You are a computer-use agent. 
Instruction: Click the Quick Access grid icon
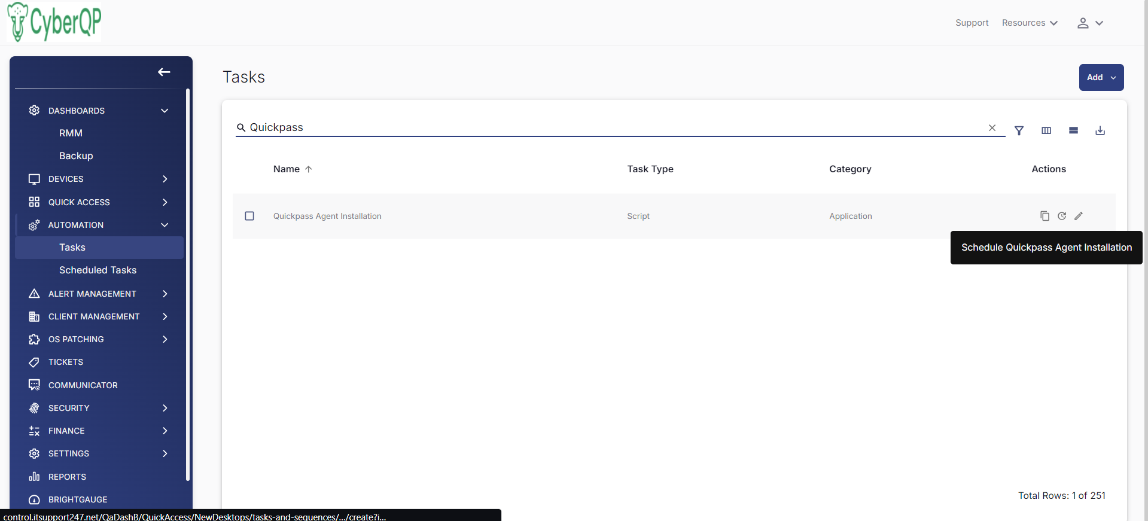click(x=34, y=202)
